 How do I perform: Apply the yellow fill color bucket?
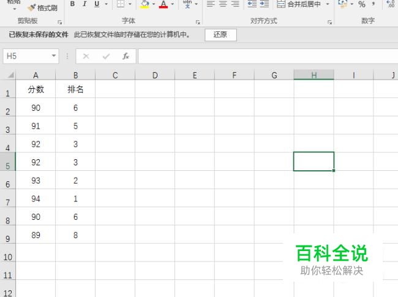coord(145,4)
